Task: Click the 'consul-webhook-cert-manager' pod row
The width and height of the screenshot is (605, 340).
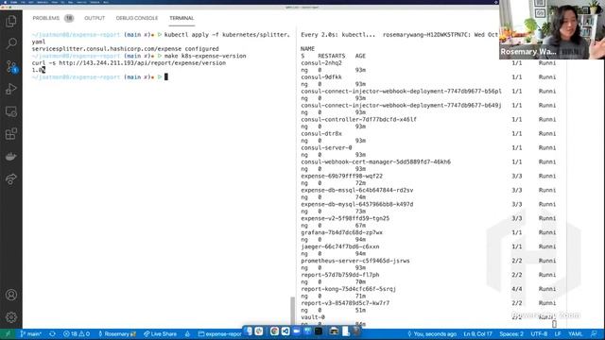Action: tap(376, 161)
